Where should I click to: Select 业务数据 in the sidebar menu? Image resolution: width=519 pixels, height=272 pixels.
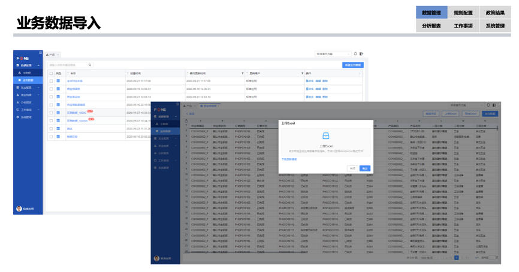pos(28,80)
